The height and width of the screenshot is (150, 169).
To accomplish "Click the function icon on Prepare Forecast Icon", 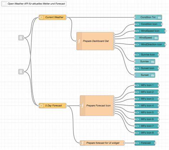I will (x=82, y=106).
